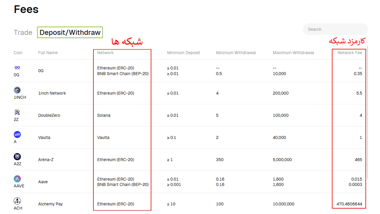Click the 1inch Network full name

(x=52, y=93)
